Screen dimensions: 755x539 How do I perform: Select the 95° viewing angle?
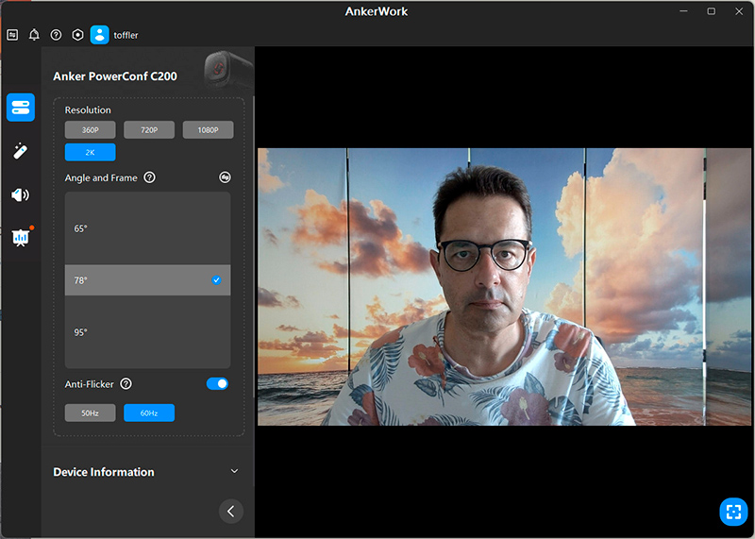coord(147,332)
